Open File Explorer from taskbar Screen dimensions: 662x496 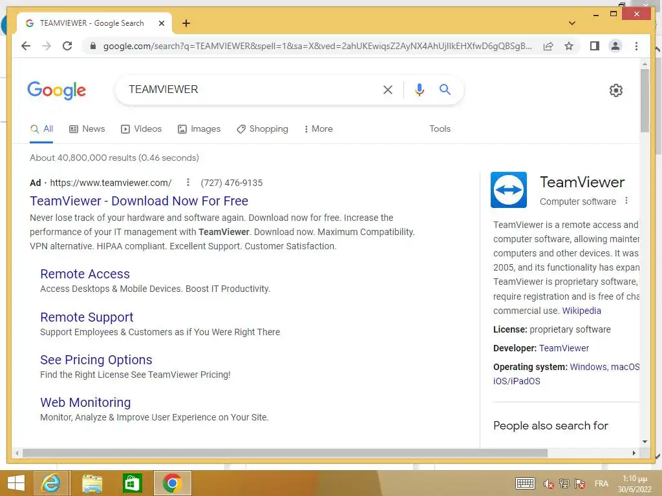pos(92,483)
